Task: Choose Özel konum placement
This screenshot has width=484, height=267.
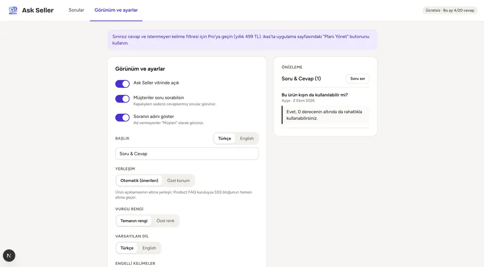Action: point(178,181)
